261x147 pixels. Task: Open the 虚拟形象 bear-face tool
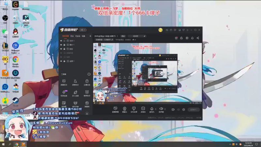click(75, 104)
